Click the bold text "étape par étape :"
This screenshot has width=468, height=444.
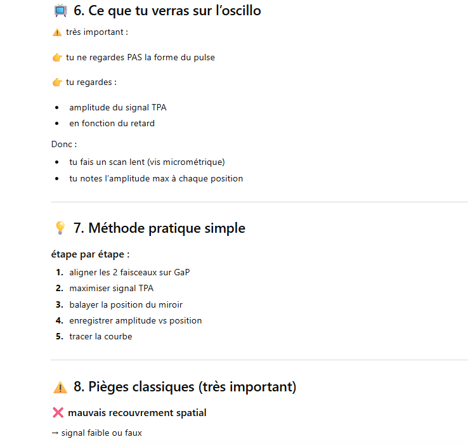(x=90, y=254)
